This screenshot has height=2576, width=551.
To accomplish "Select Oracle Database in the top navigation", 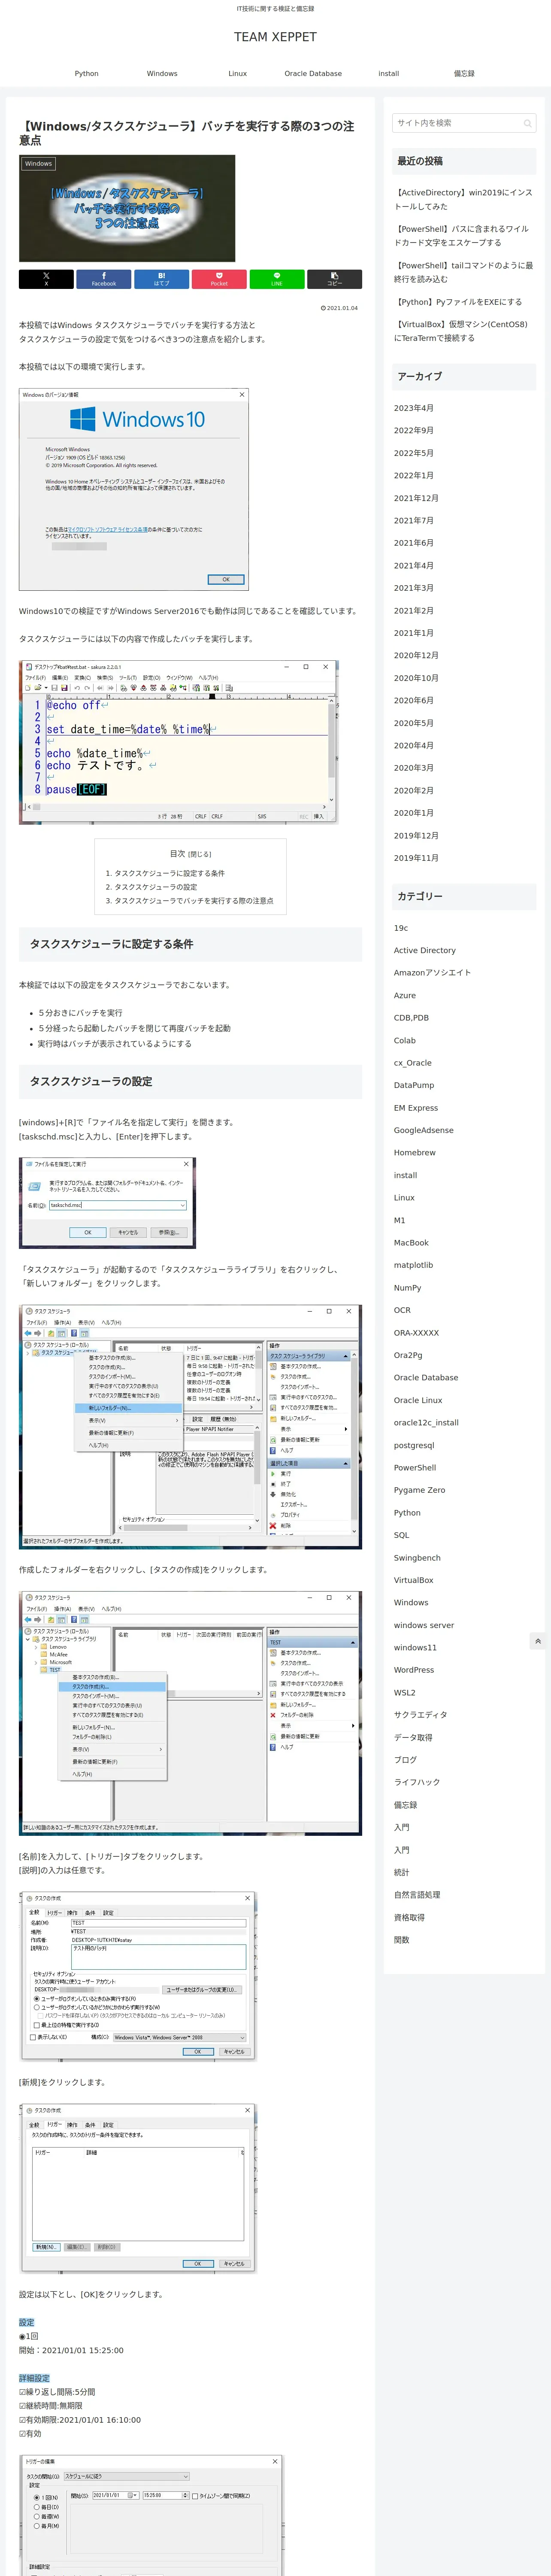I will tap(313, 74).
